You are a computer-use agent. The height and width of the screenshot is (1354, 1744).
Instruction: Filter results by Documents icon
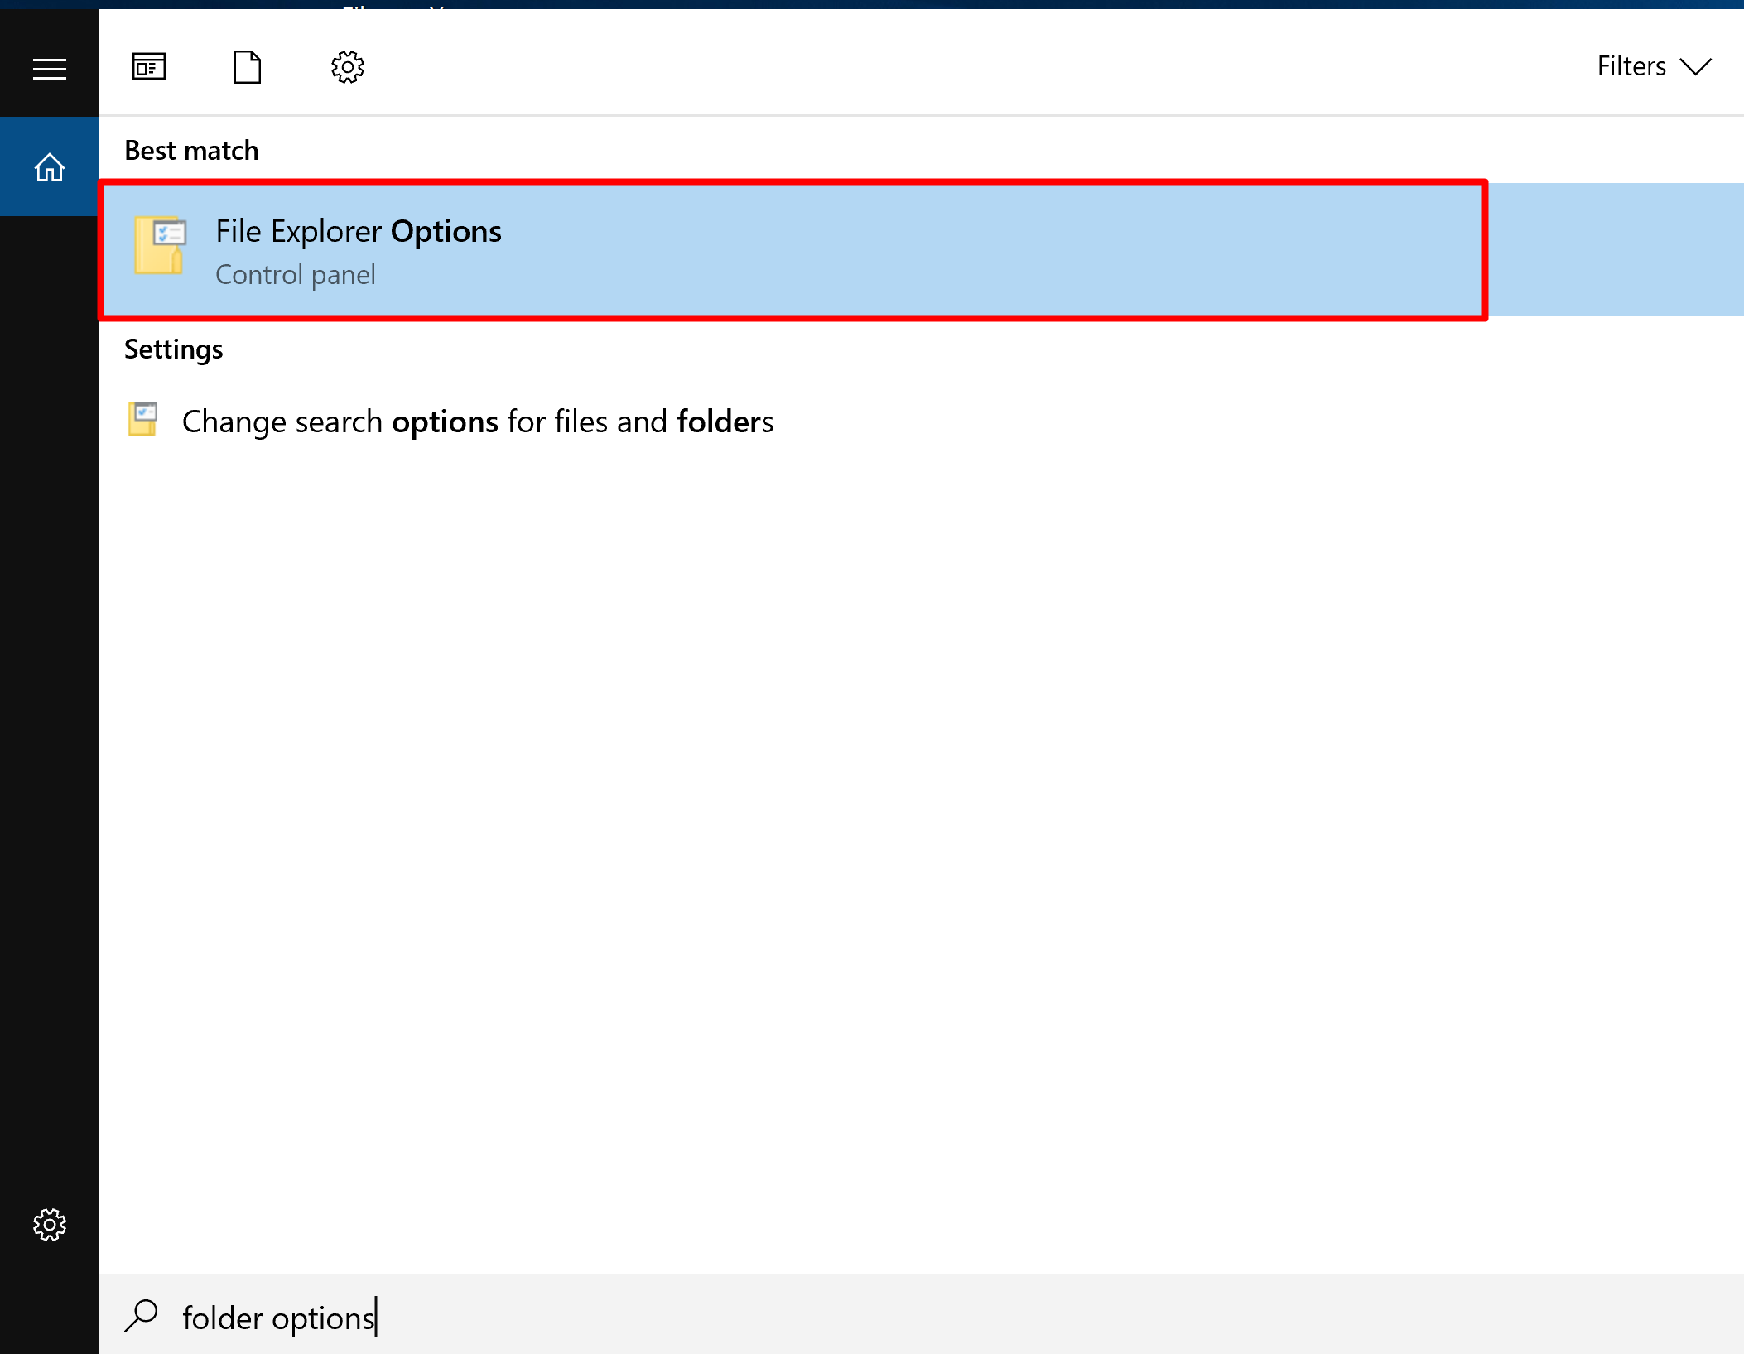point(247,66)
